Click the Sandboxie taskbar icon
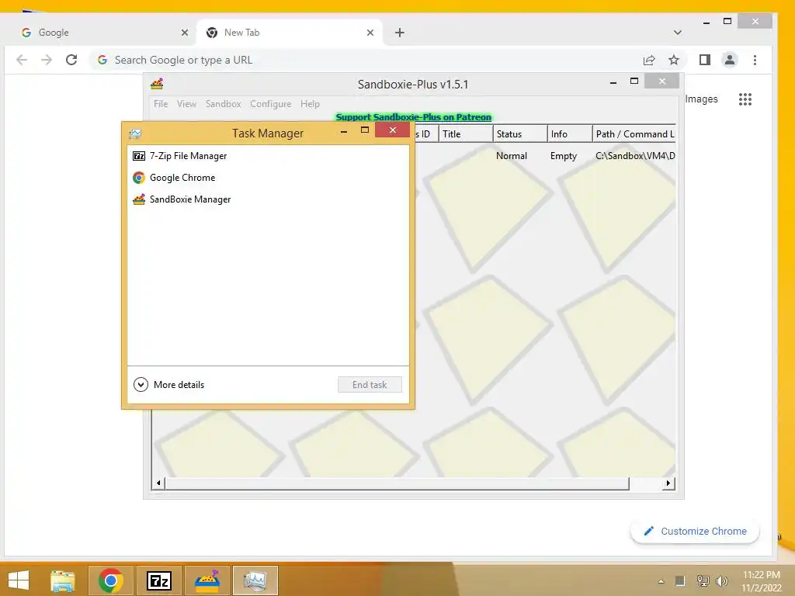 click(x=207, y=580)
